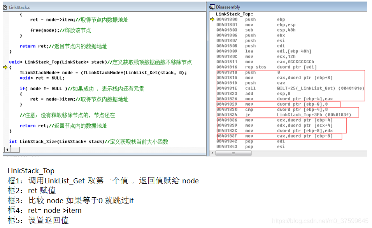Image resolution: width=372 pixels, height=228 pixels.
Task: Click disassembly line 0040183F mov eax,[ebp-8]
Action: click(274, 136)
